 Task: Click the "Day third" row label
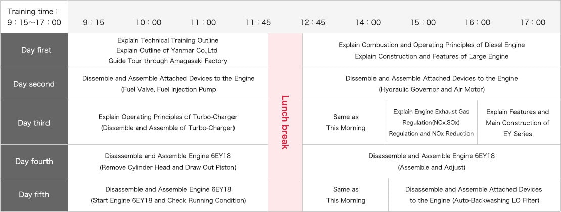click(x=34, y=123)
